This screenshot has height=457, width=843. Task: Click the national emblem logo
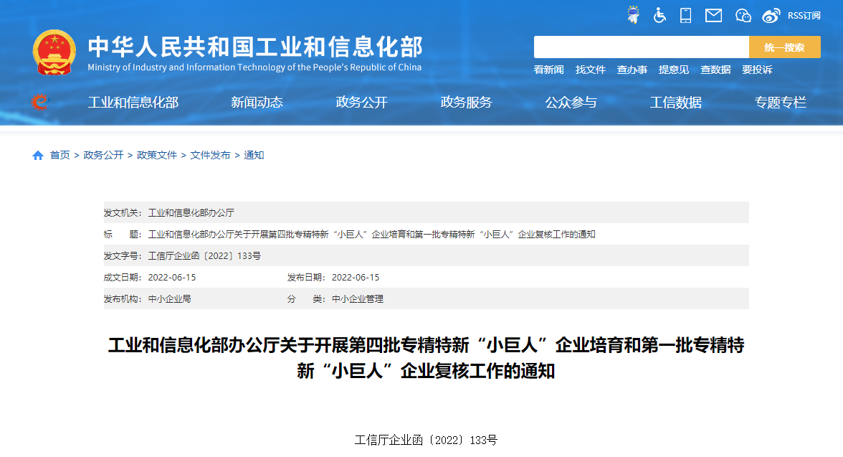(x=54, y=53)
